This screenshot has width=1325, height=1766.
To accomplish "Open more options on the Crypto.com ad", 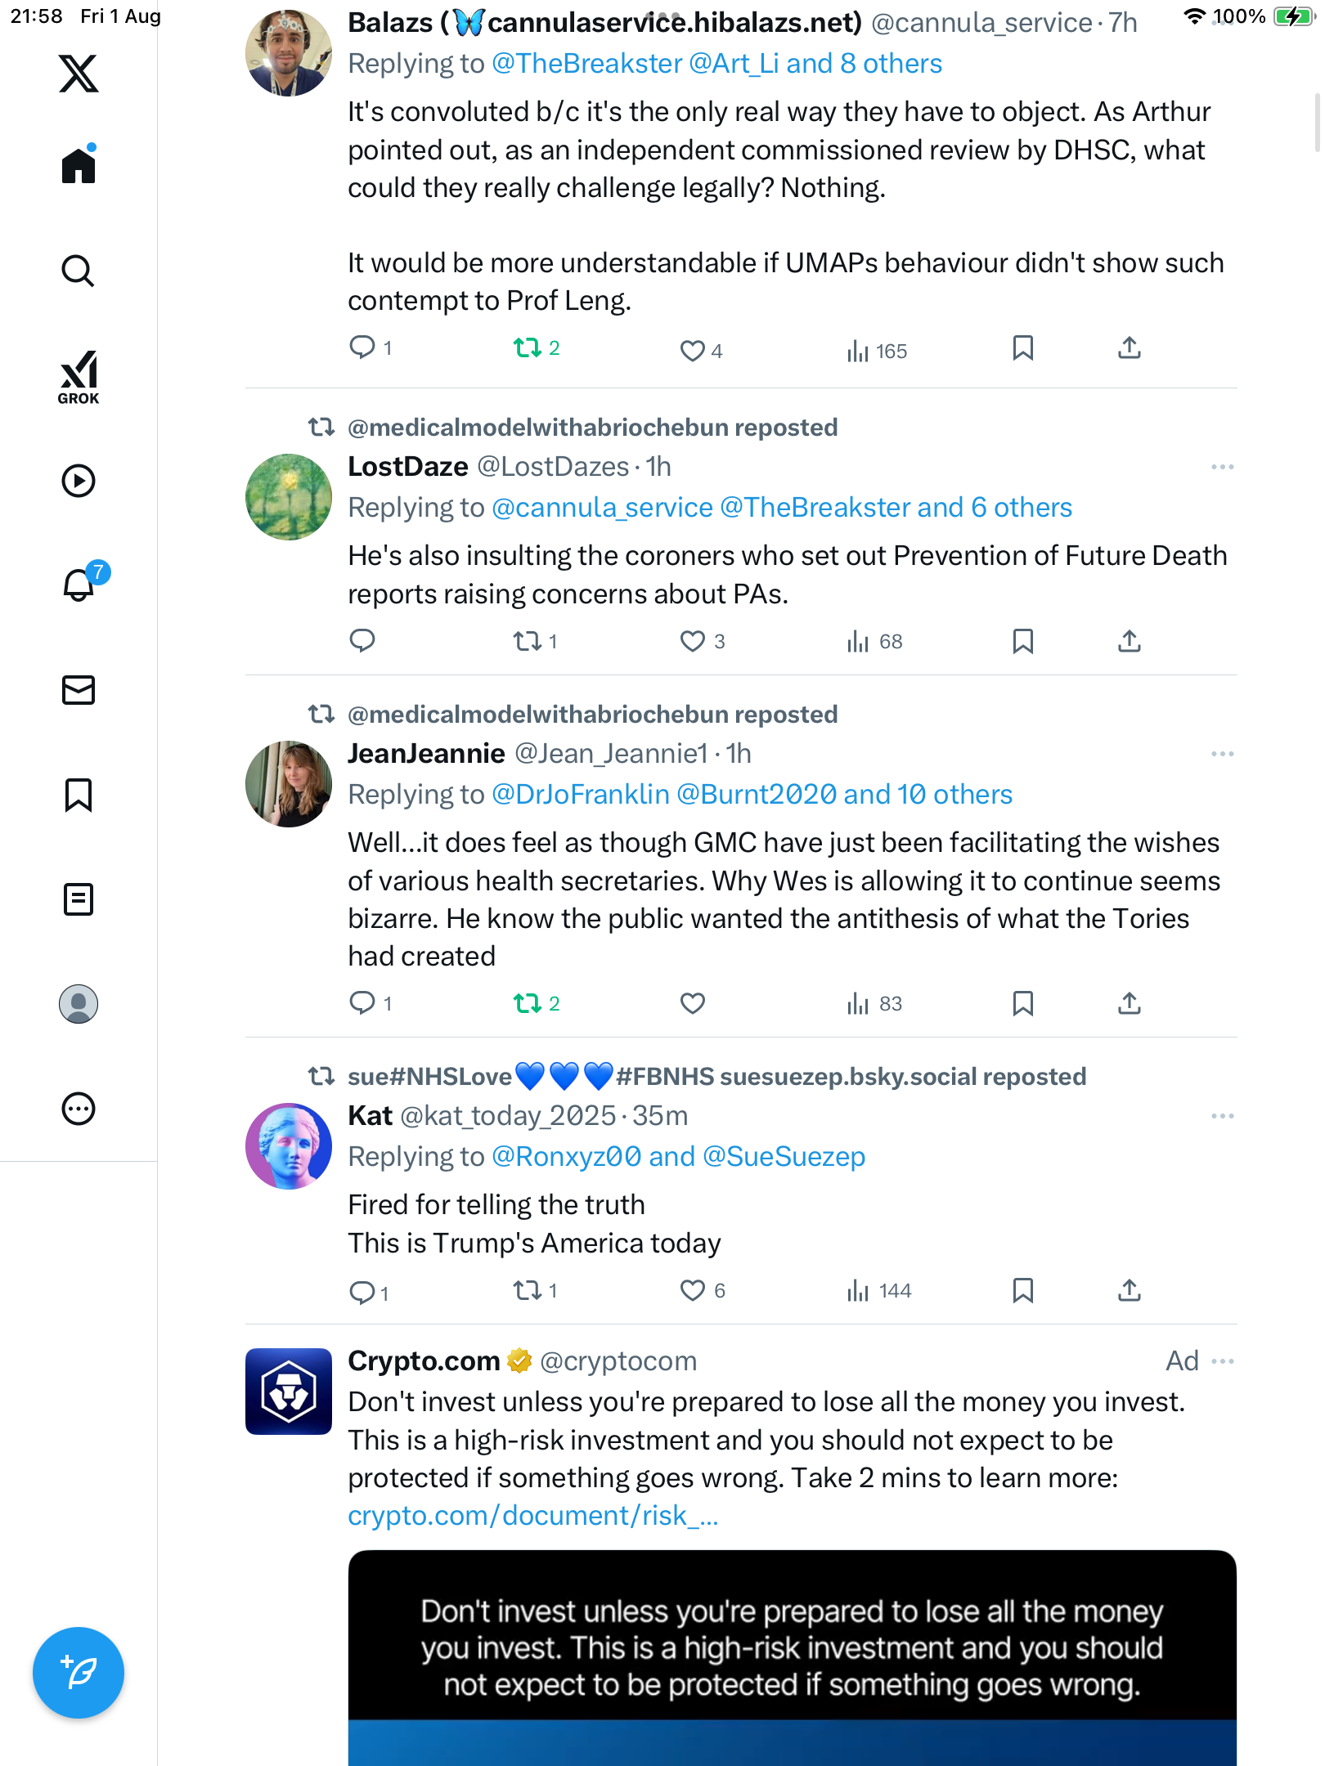I will click(1222, 1361).
